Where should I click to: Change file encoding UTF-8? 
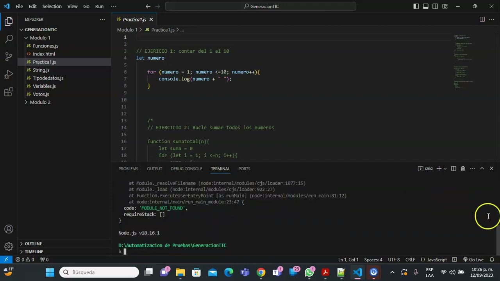pyautogui.click(x=394, y=260)
